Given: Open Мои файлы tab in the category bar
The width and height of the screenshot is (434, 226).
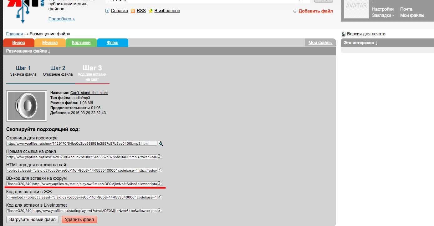Looking at the screenshot, I should point(320,43).
